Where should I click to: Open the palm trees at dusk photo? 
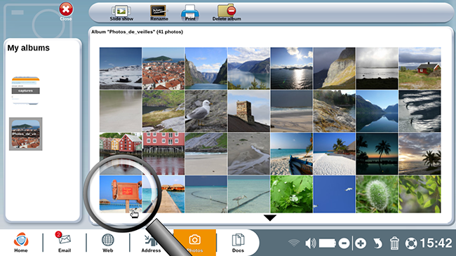377,154
